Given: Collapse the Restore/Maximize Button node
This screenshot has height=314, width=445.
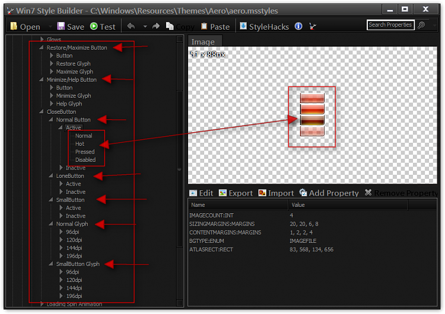Looking at the screenshot, I should point(42,47).
